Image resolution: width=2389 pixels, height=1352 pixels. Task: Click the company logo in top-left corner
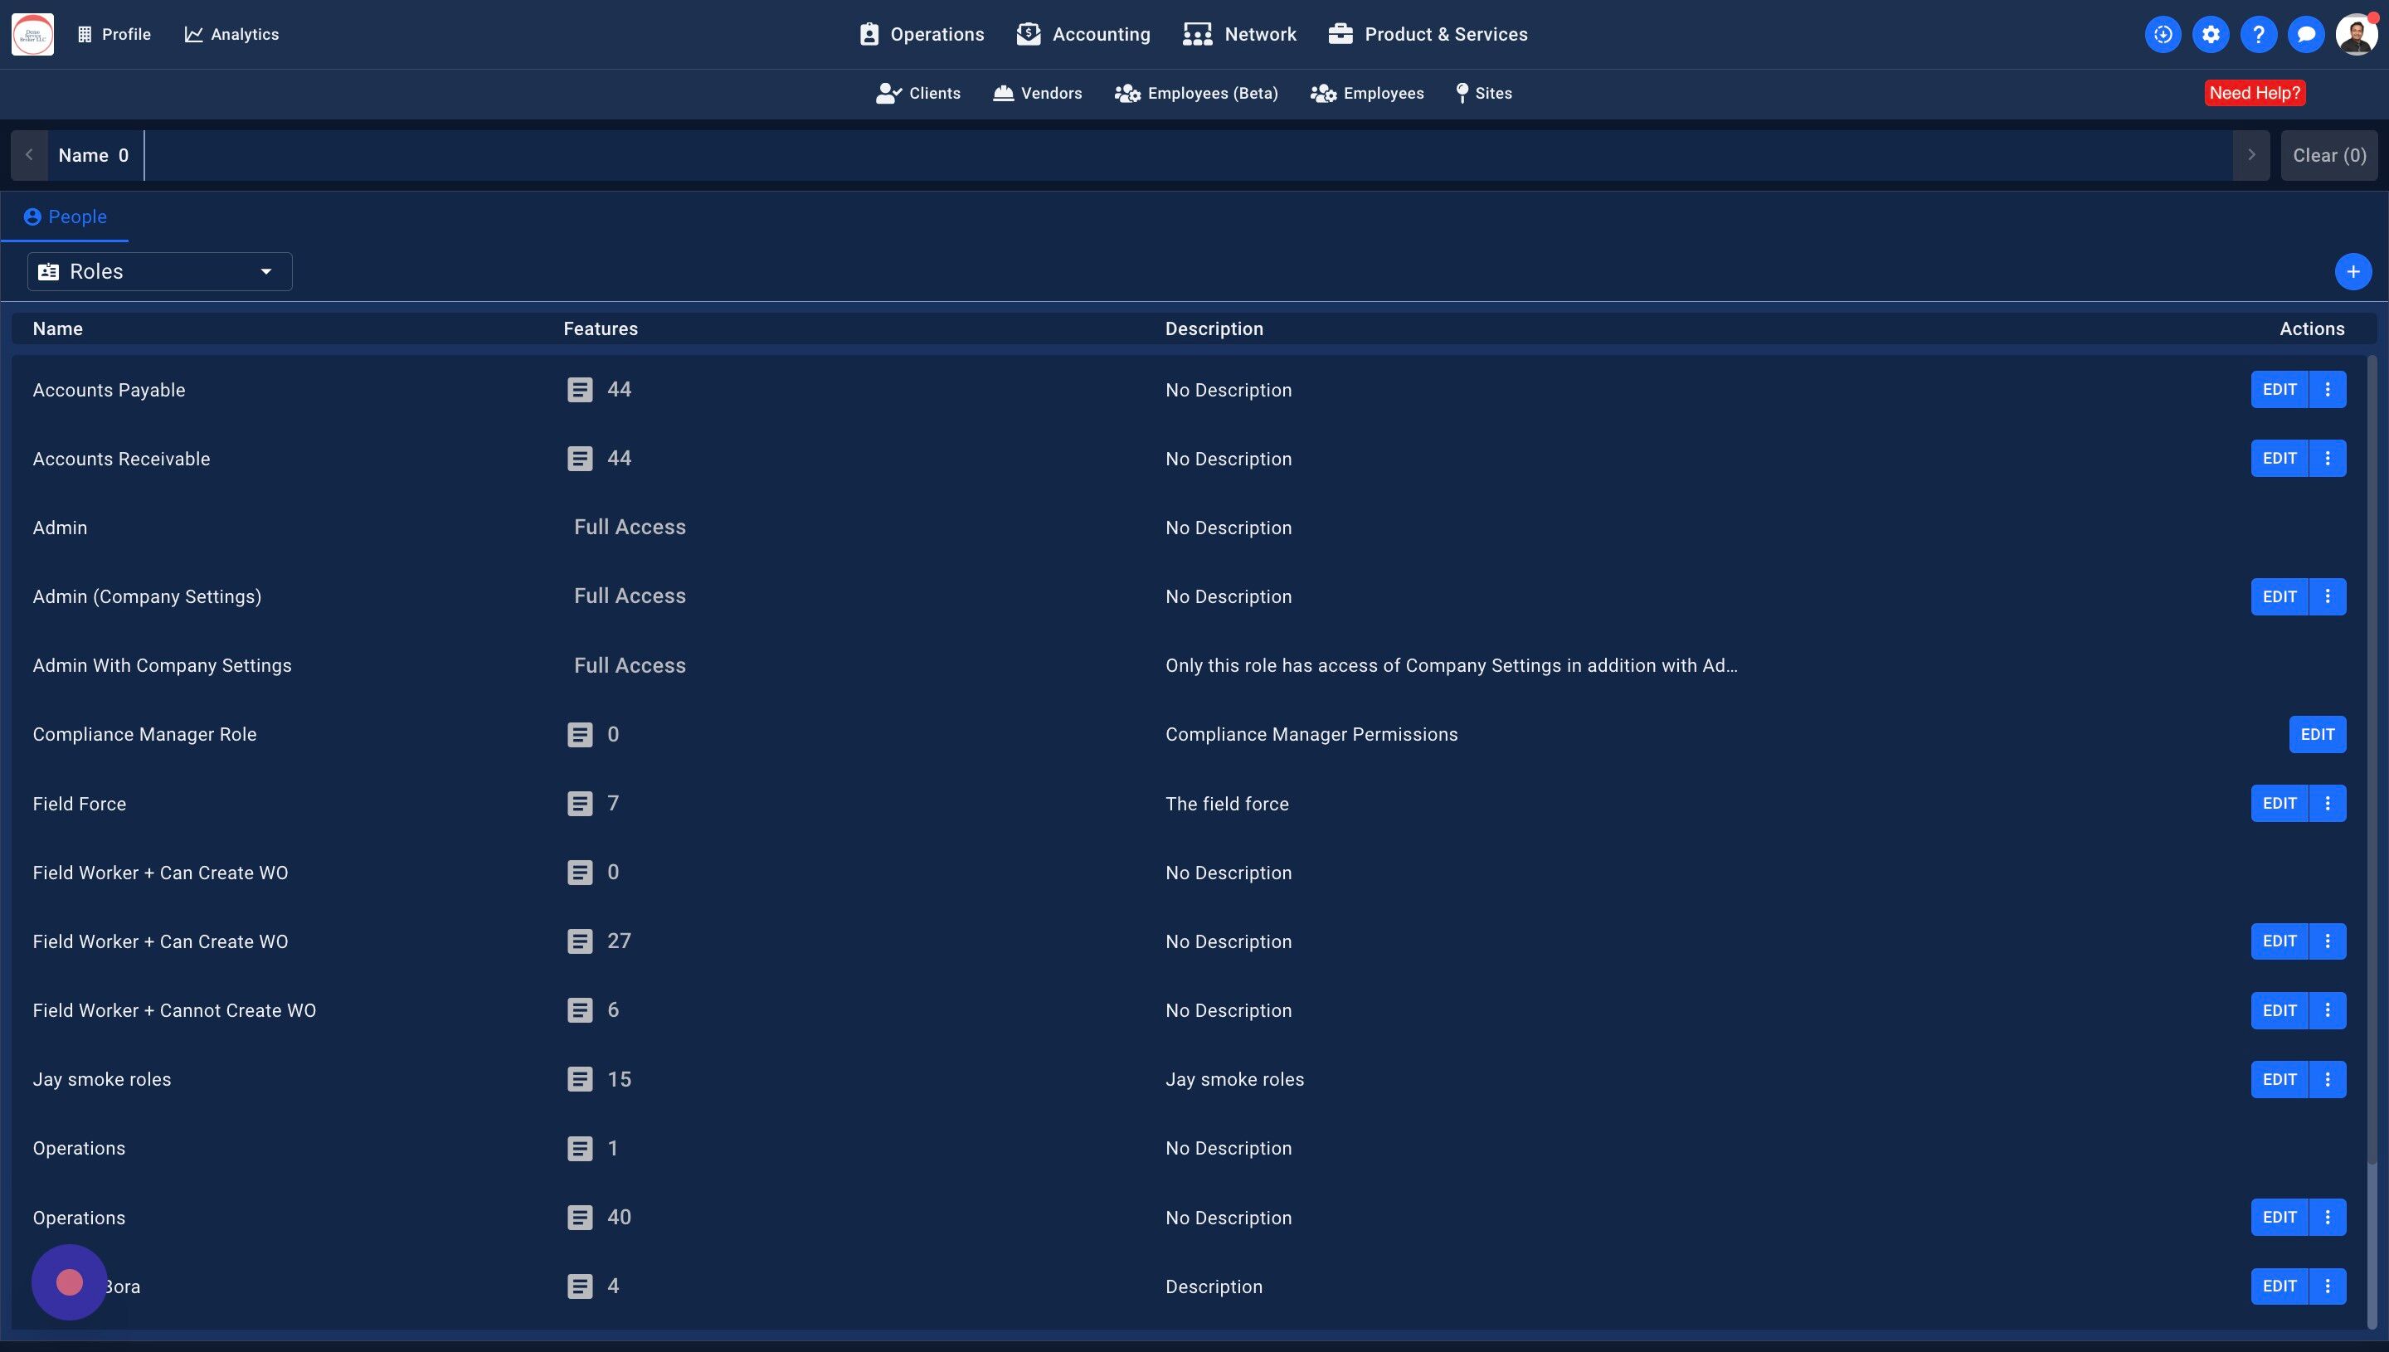(x=32, y=34)
